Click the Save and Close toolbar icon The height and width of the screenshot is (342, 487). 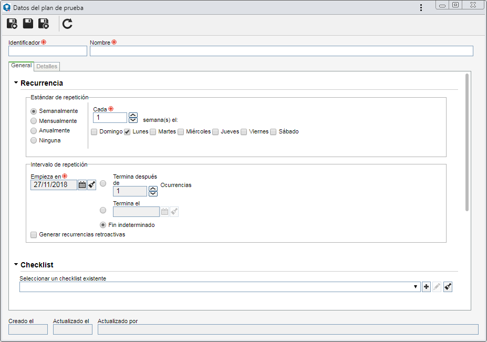(44, 24)
